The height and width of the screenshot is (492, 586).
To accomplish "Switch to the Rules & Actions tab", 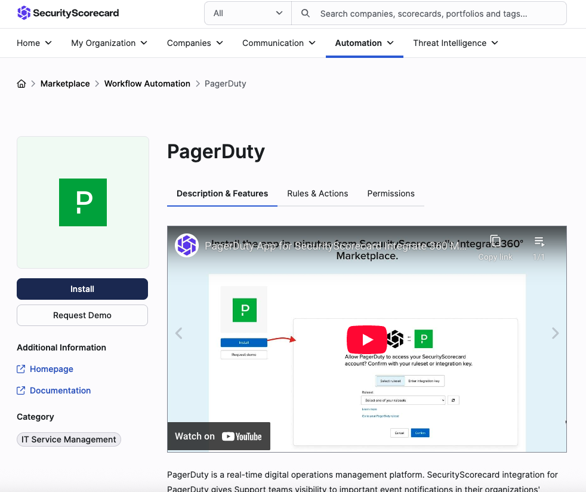I will pos(317,193).
